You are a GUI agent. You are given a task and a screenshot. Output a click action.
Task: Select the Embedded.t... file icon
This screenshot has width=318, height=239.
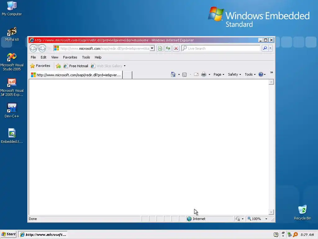pyautogui.click(x=12, y=136)
